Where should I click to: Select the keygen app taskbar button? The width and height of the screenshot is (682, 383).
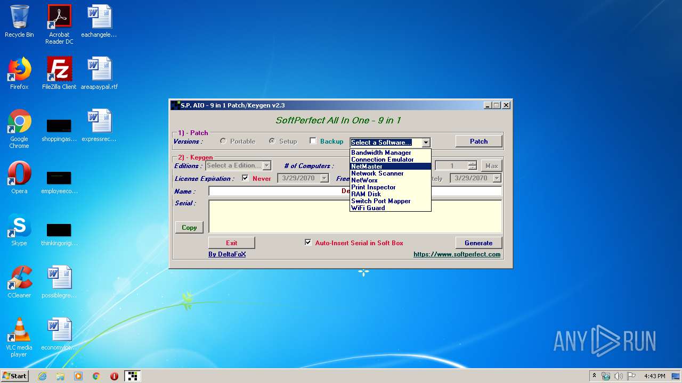coord(133,376)
